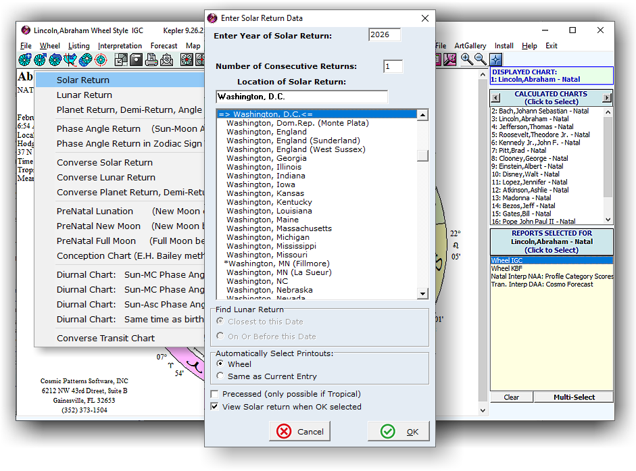Open the ArtGallery menu

pyautogui.click(x=470, y=46)
